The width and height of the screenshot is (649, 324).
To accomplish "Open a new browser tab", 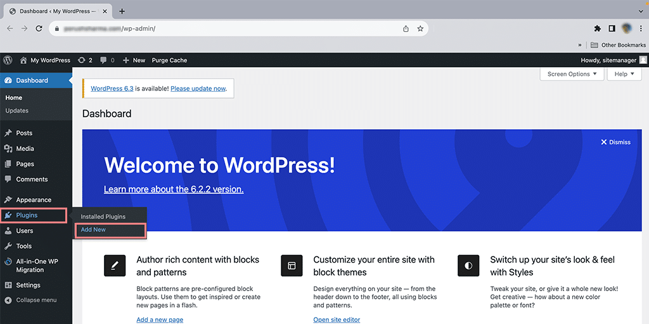I will point(122,11).
